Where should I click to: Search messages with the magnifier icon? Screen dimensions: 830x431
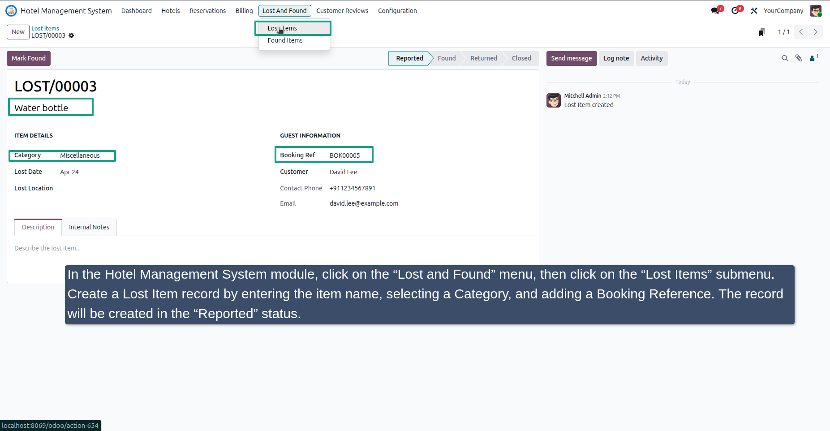785,58
